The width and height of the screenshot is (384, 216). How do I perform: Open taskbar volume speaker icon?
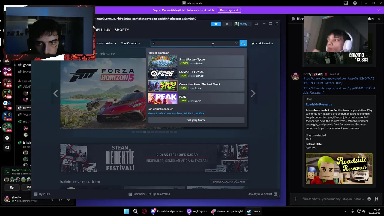click(x=364, y=211)
